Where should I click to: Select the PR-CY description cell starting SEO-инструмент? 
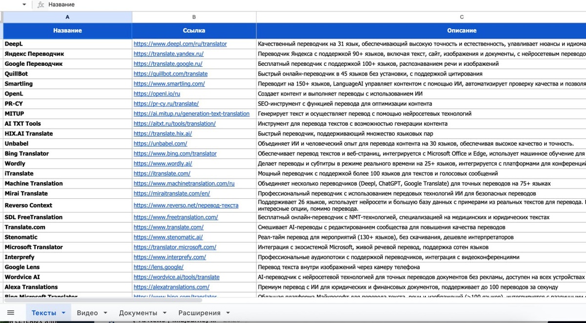click(421, 104)
